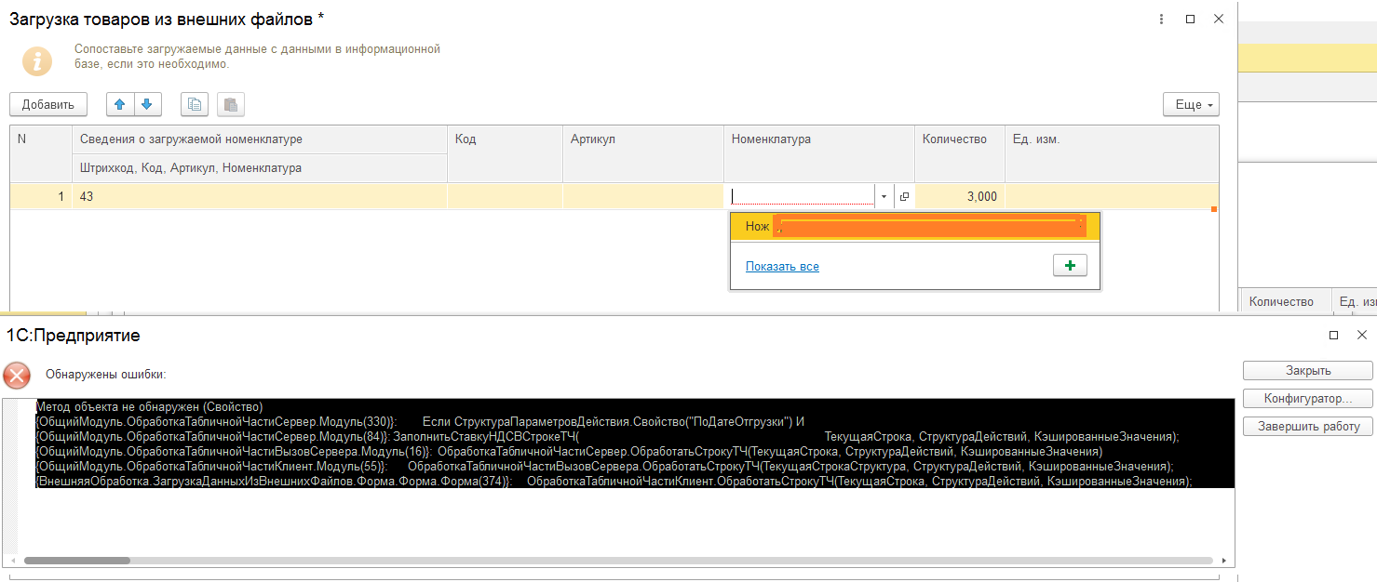The width and height of the screenshot is (1377, 582).
Task: Sort by the N column header
Action: 41,153
